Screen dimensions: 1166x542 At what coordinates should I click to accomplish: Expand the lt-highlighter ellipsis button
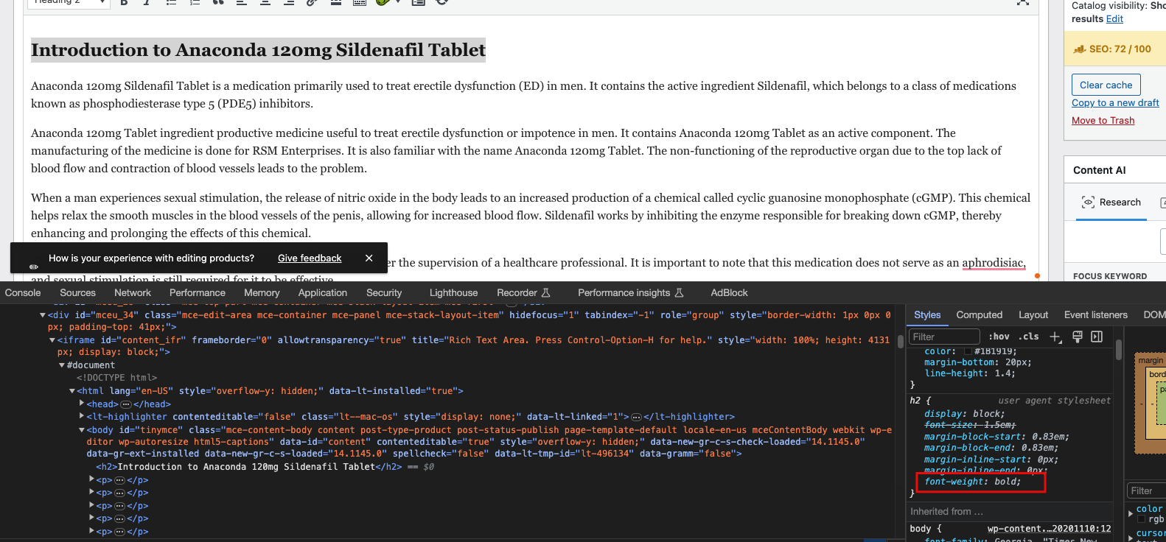coord(637,417)
